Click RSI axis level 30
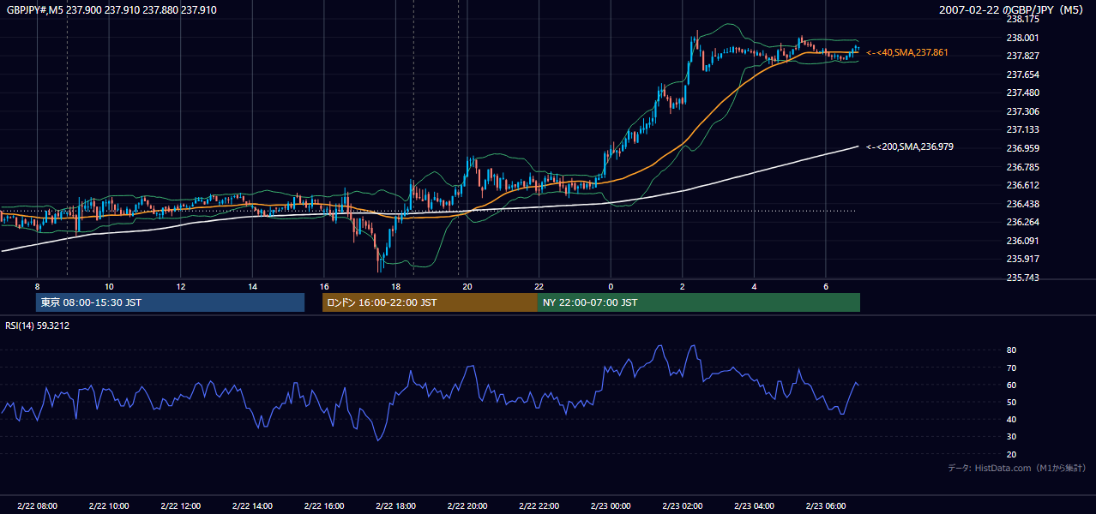Viewport: 1096px width, 514px height. tap(1012, 437)
